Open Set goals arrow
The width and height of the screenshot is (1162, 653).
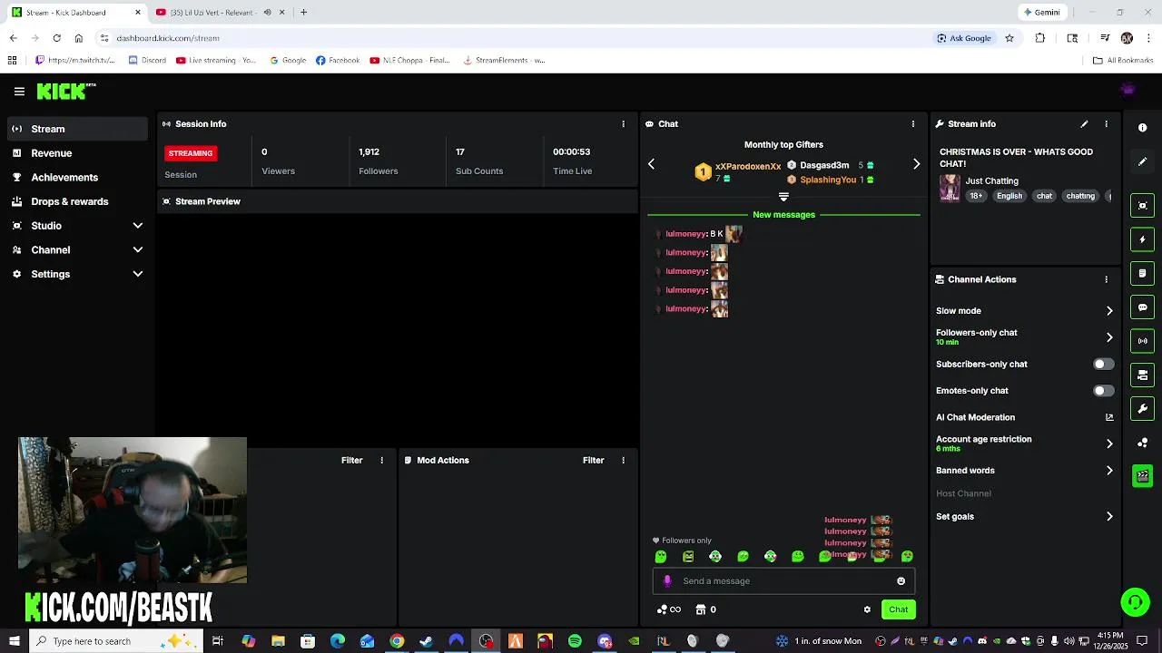click(1109, 517)
